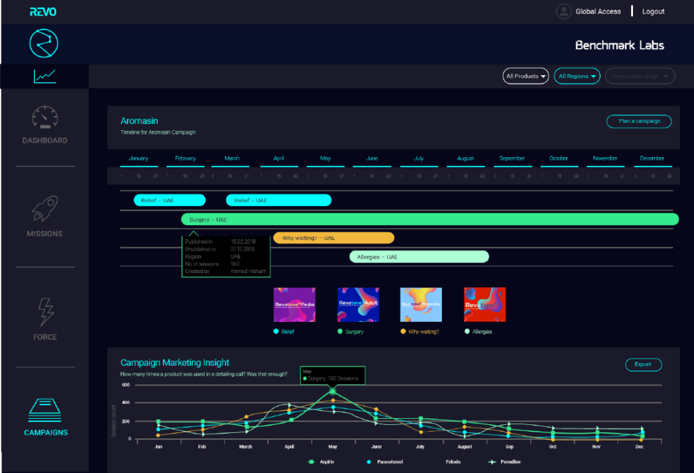Toggle the Peroxiline series legend item
Viewport: 694px width, 473px height.
tap(505, 461)
